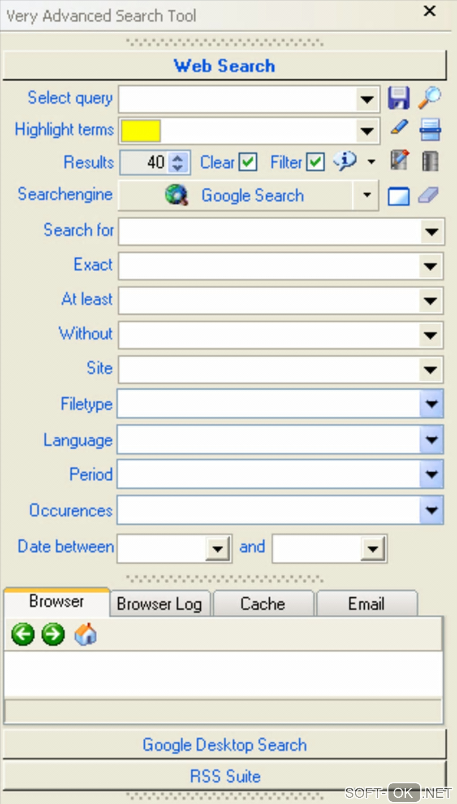This screenshot has height=804, width=457.
Task: Click the floppy disk save query icon
Action: tap(398, 98)
